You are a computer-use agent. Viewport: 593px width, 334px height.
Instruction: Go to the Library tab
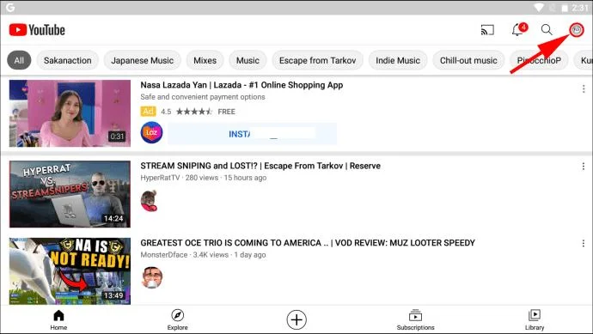(x=535, y=320)
